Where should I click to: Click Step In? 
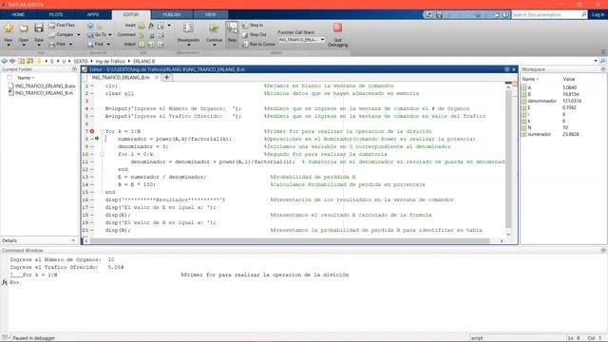pos(253,26)
